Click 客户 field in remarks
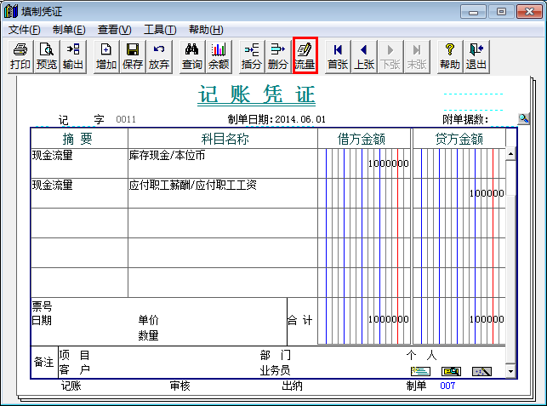The image size is (547, 406). tap(74, 369)
